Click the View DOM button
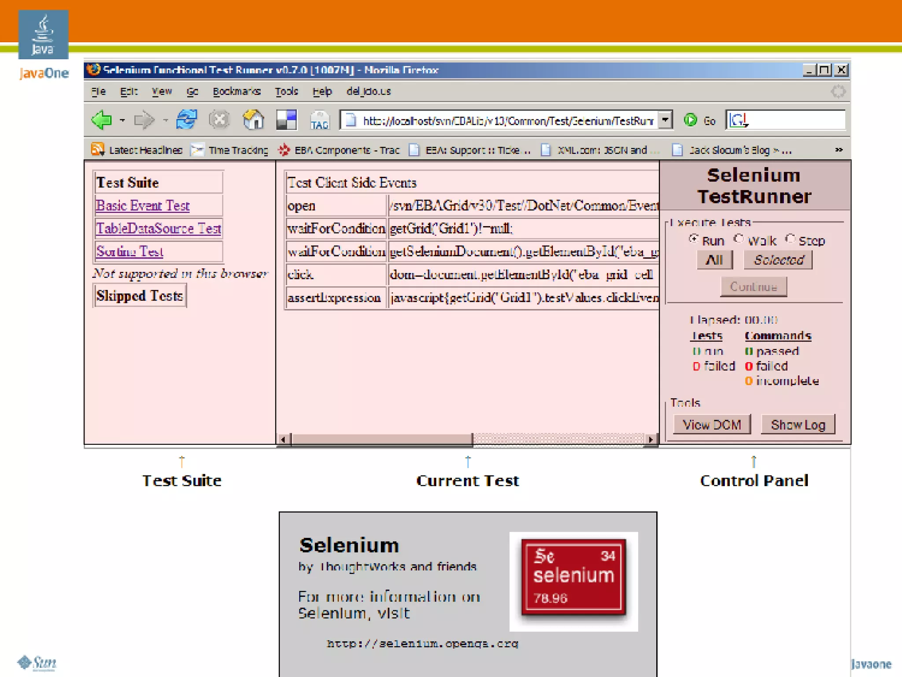 [712, 425]
